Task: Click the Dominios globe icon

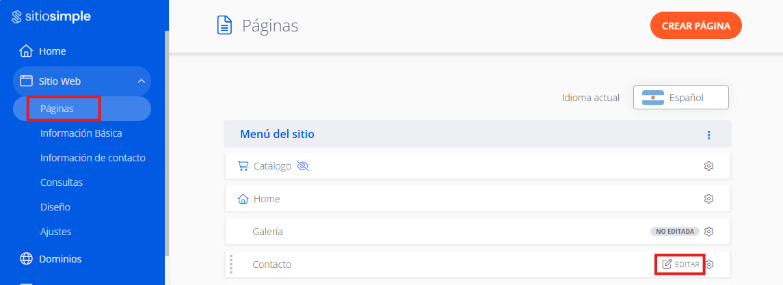Action: (26, 259)
